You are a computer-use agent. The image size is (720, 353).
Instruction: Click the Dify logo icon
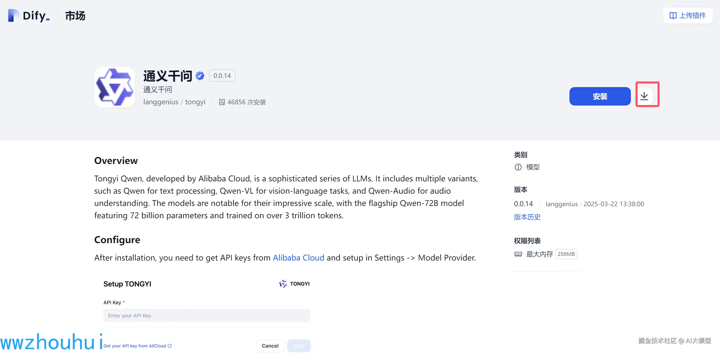click(x=13, y=15)
